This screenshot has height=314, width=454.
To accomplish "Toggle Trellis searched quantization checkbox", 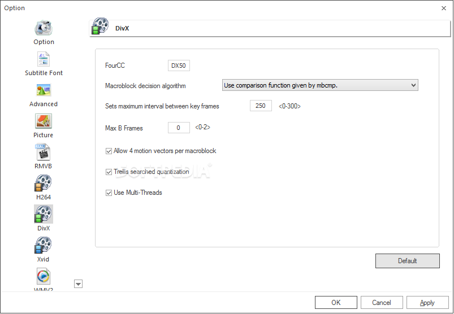I will click(x=109, y=172).
